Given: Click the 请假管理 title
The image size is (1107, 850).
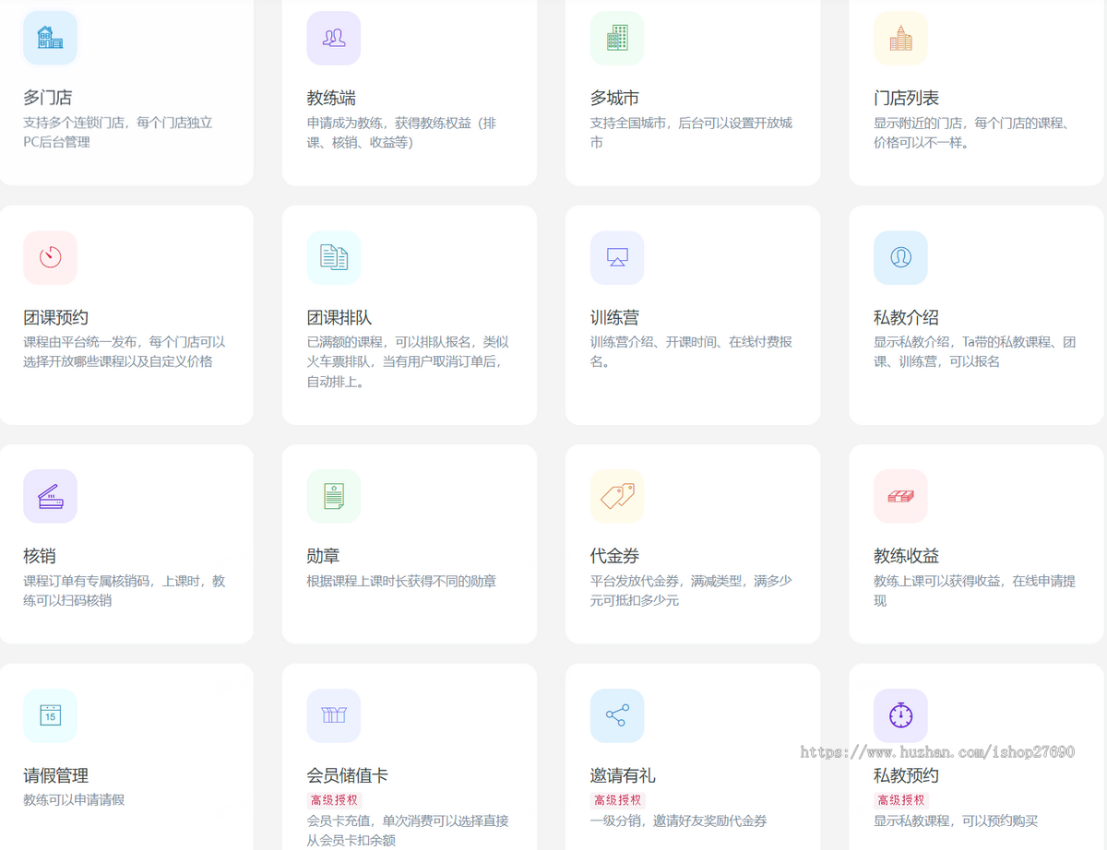Looking at the screenshot, I should (56, 775).
